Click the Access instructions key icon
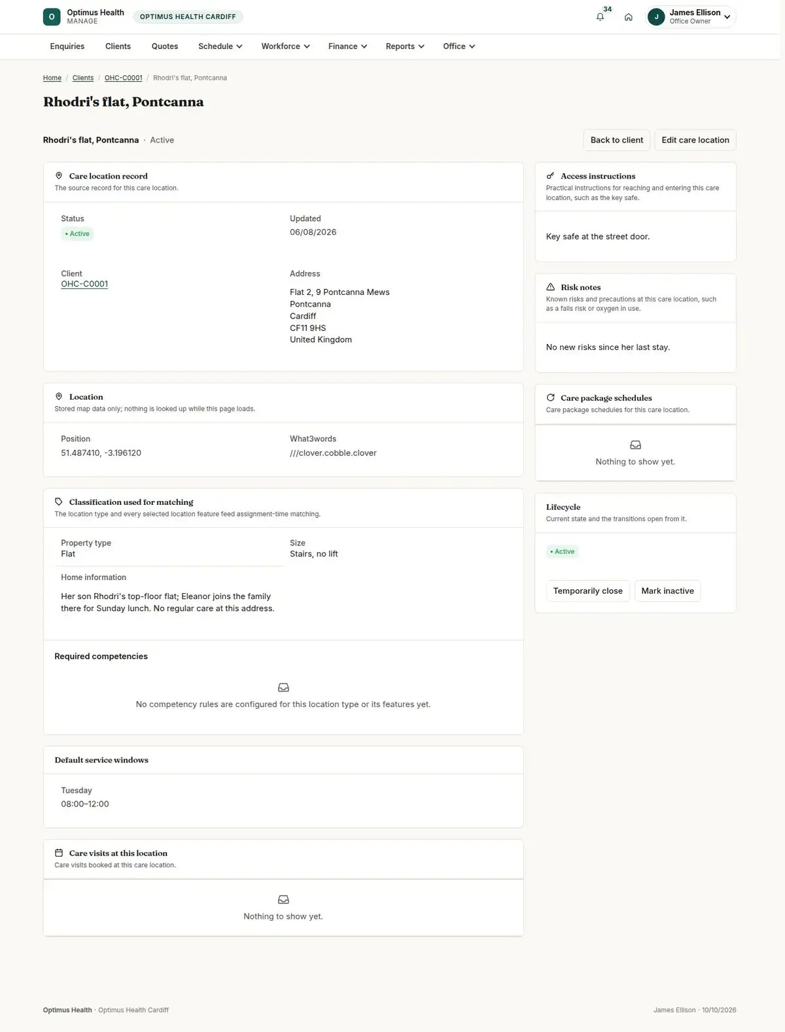The height and width of the screenshot is (1032, 785). click(550, 176)
